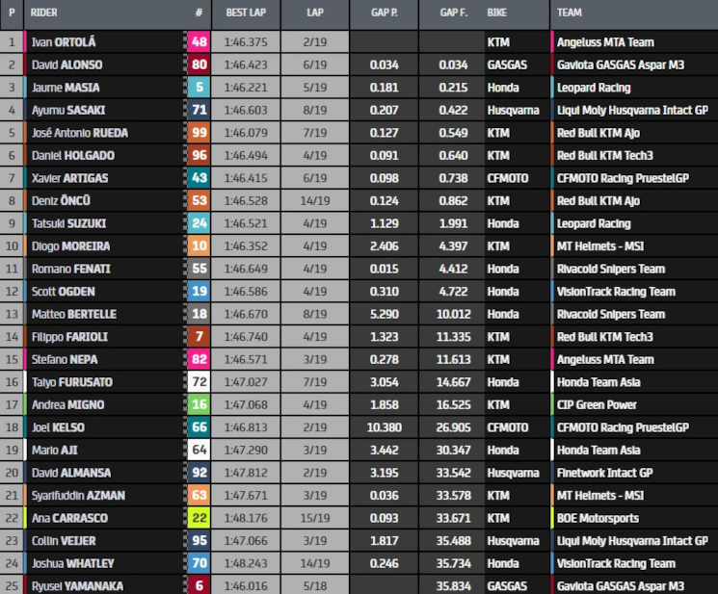
Task: Select rider Romano FENATI
Action: point(71,269)
